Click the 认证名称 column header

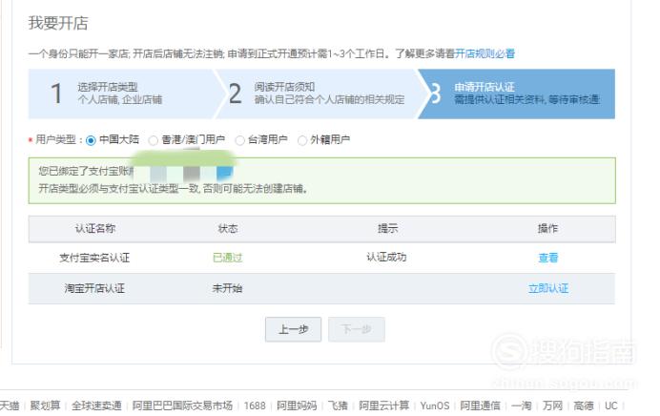coord(95,228)
